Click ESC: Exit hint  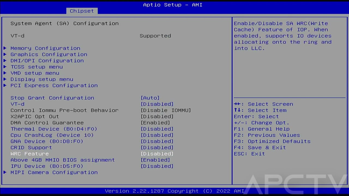(249, 154)
